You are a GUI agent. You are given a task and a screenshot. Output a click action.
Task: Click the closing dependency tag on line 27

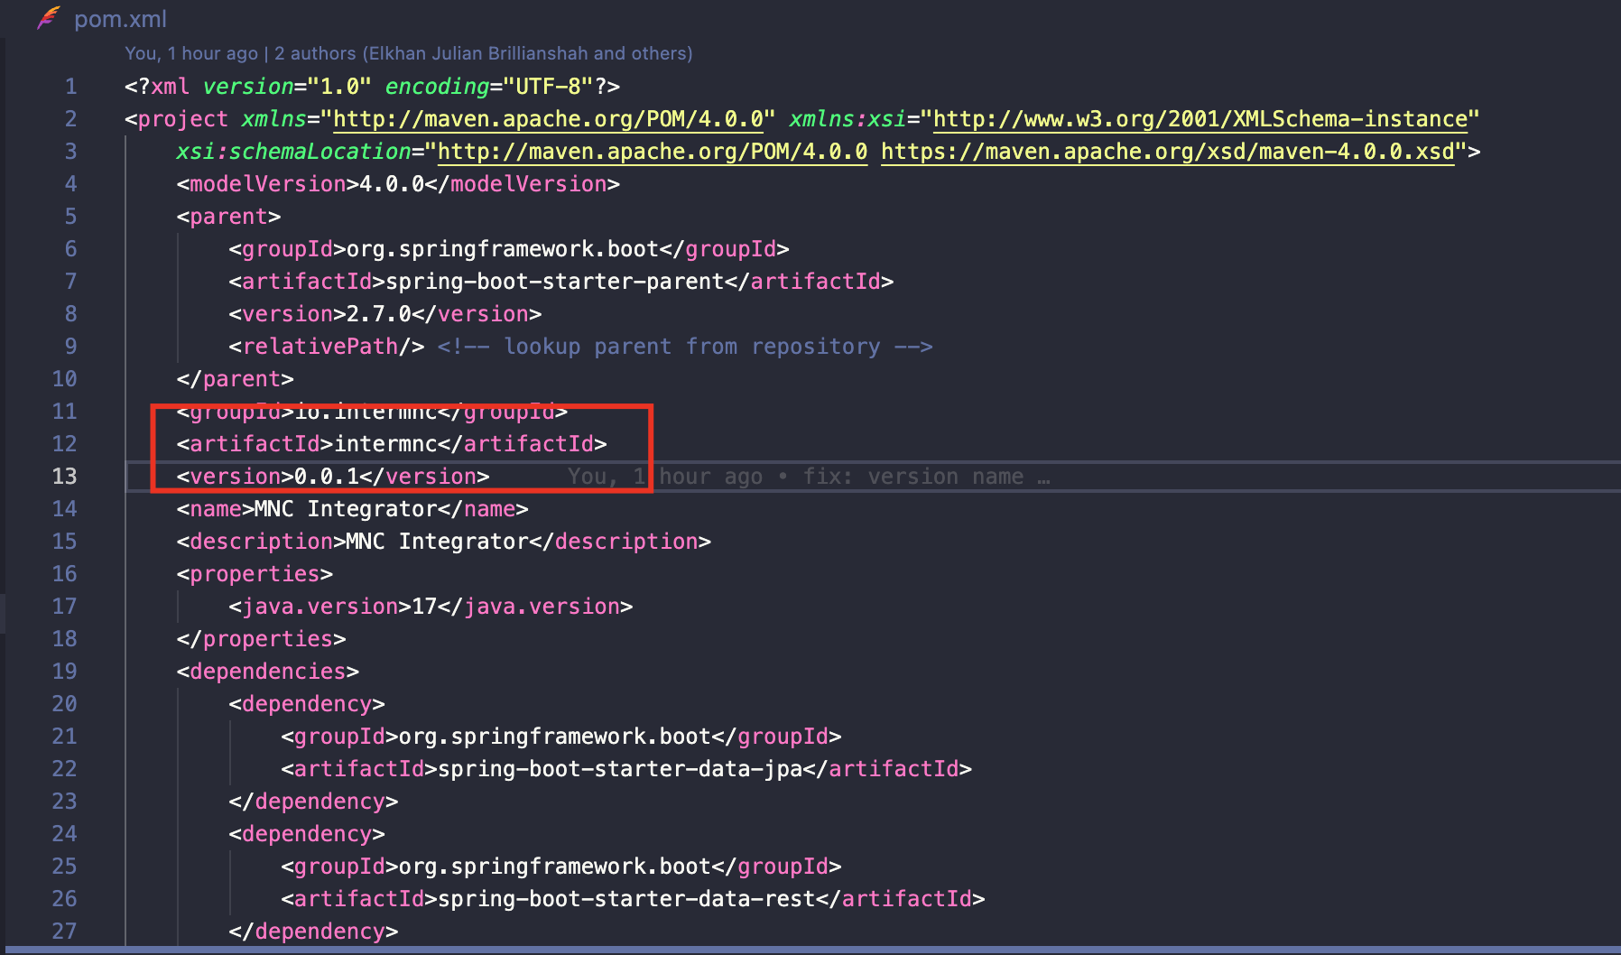pyautogui.click(x=313, y=932)
